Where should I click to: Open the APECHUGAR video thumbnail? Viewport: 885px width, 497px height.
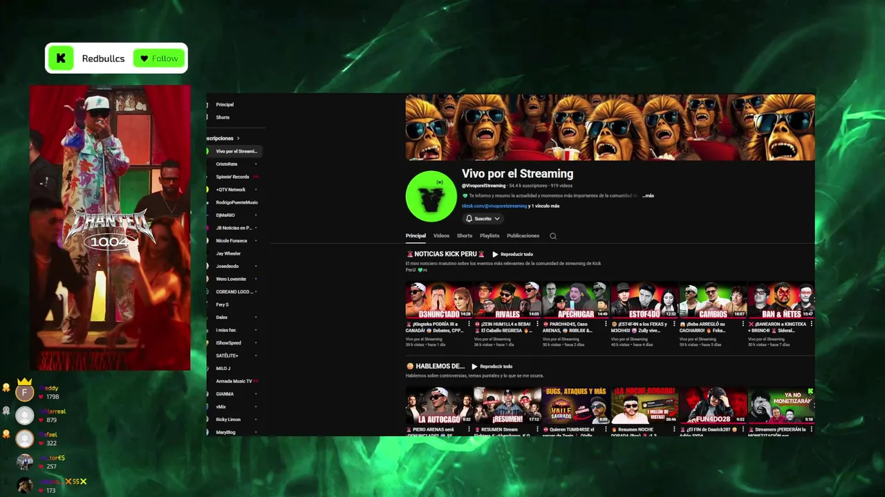(576, 300)
